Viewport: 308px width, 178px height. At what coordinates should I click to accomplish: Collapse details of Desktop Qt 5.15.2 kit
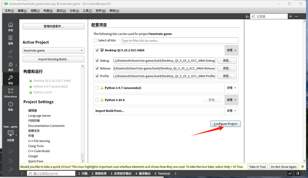231,50
